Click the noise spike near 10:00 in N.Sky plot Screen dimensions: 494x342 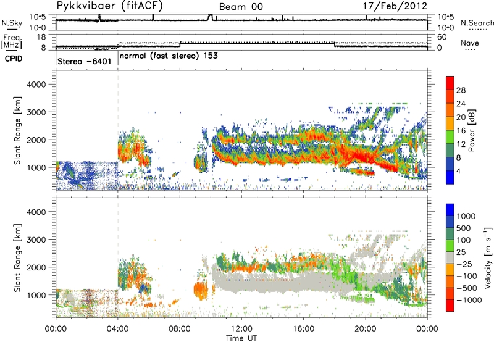point(210,17)
